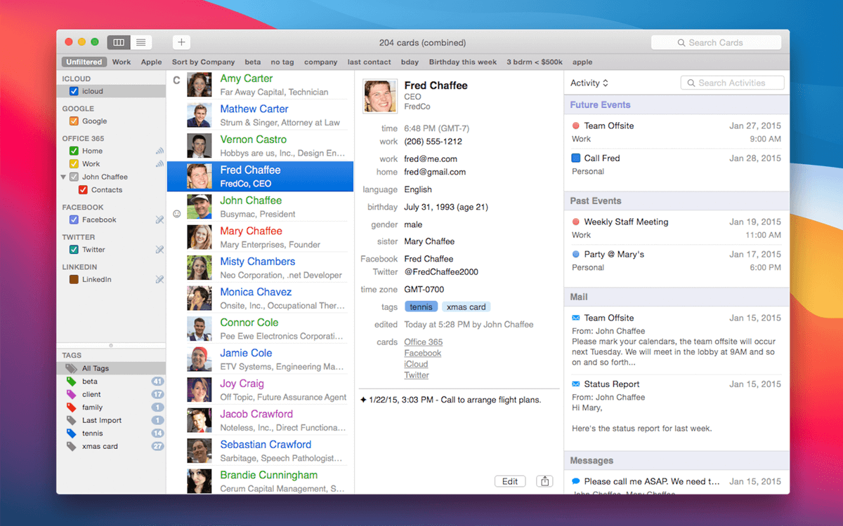Click the blue tennis tag icon
The width and height of the screenshot is (843, 526).
(71, 433)
